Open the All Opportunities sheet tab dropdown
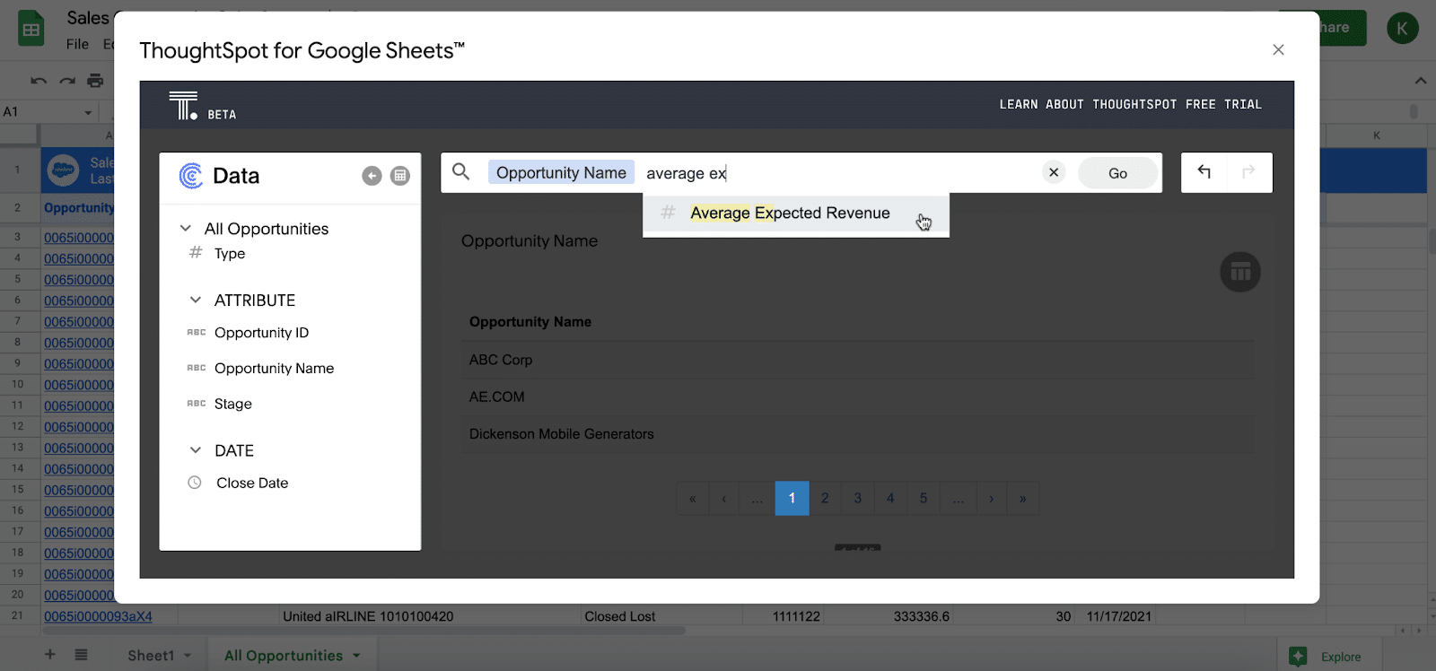This screenshot has height=671, width=1436. 356,656
